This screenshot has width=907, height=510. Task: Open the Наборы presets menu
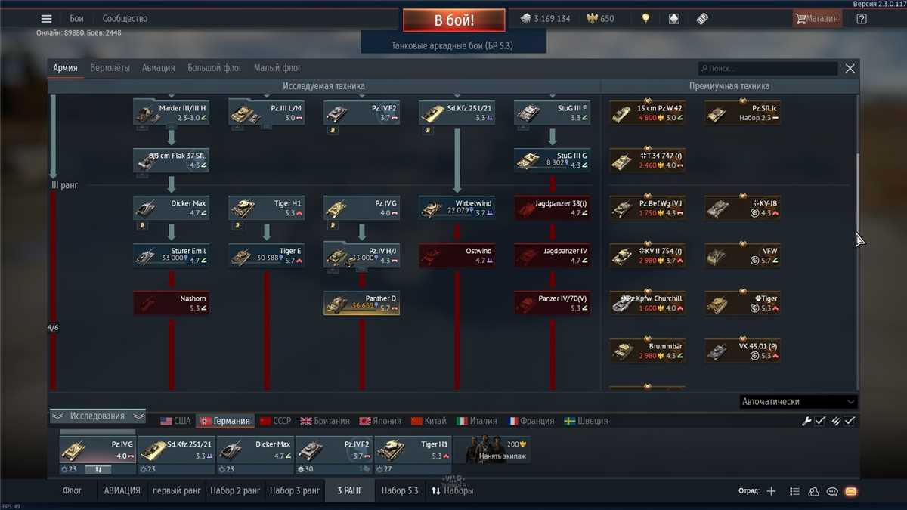452,490
